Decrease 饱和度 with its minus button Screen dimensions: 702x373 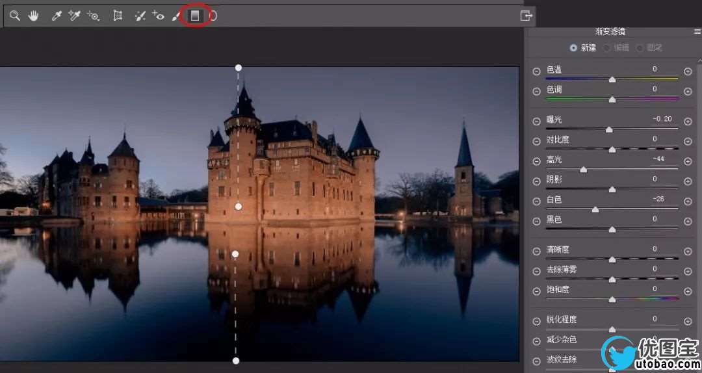click(536, 291)
